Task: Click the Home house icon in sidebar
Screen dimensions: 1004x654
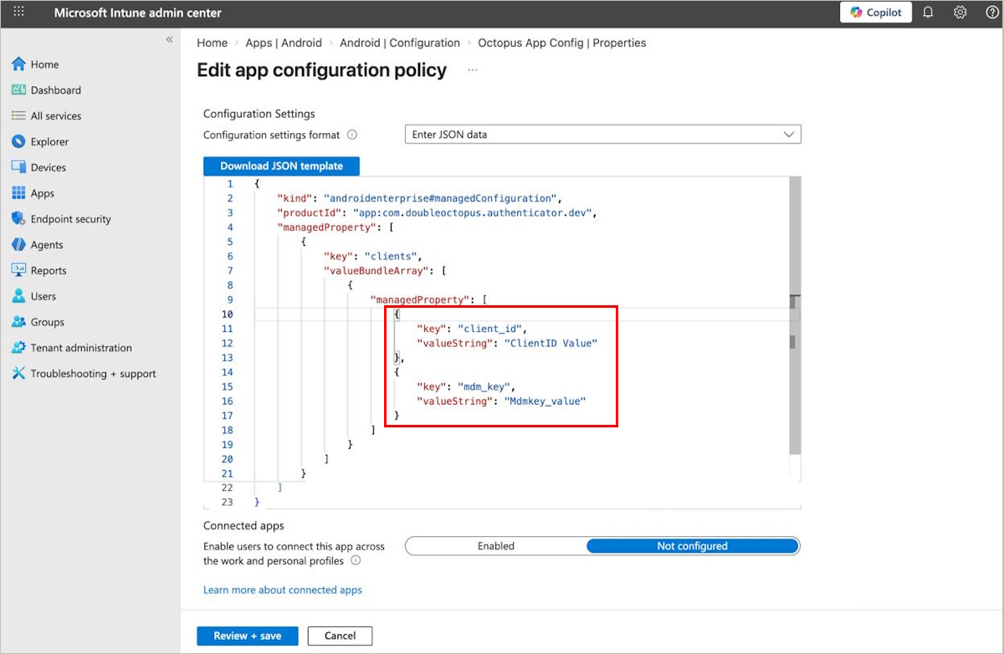Action: coord(18,64)
